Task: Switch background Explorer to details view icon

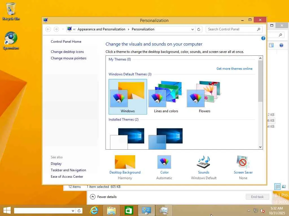Action: 277,187
